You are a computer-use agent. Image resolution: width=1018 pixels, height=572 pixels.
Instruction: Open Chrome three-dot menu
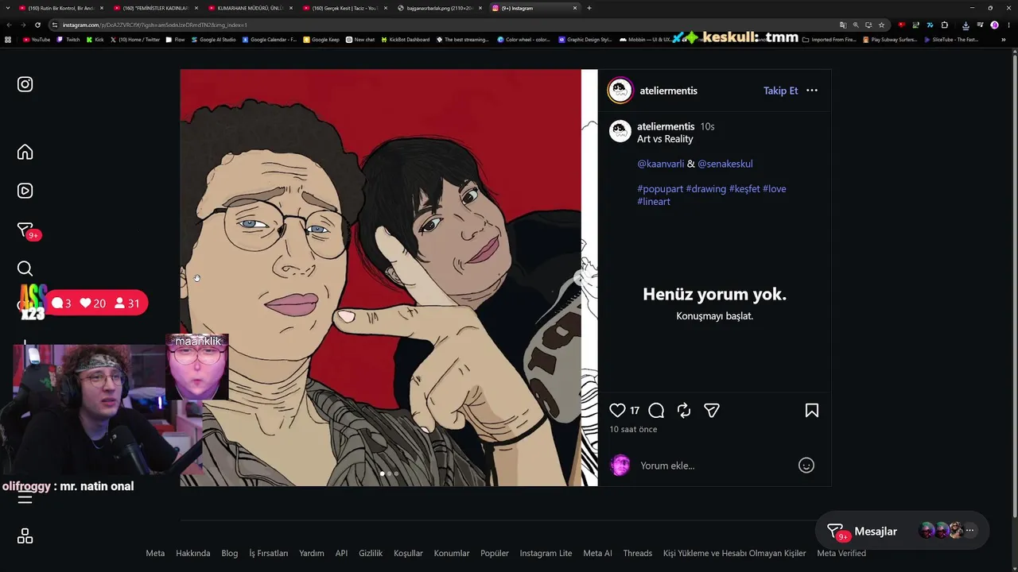[x=1008, y=25]
